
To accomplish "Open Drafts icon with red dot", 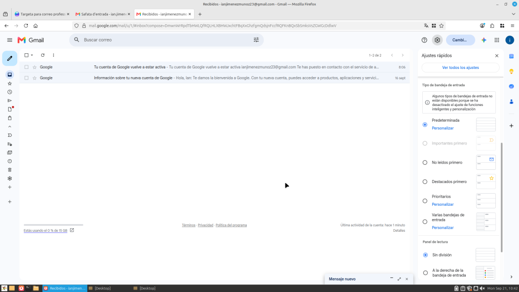I will [x=10, y=109].
